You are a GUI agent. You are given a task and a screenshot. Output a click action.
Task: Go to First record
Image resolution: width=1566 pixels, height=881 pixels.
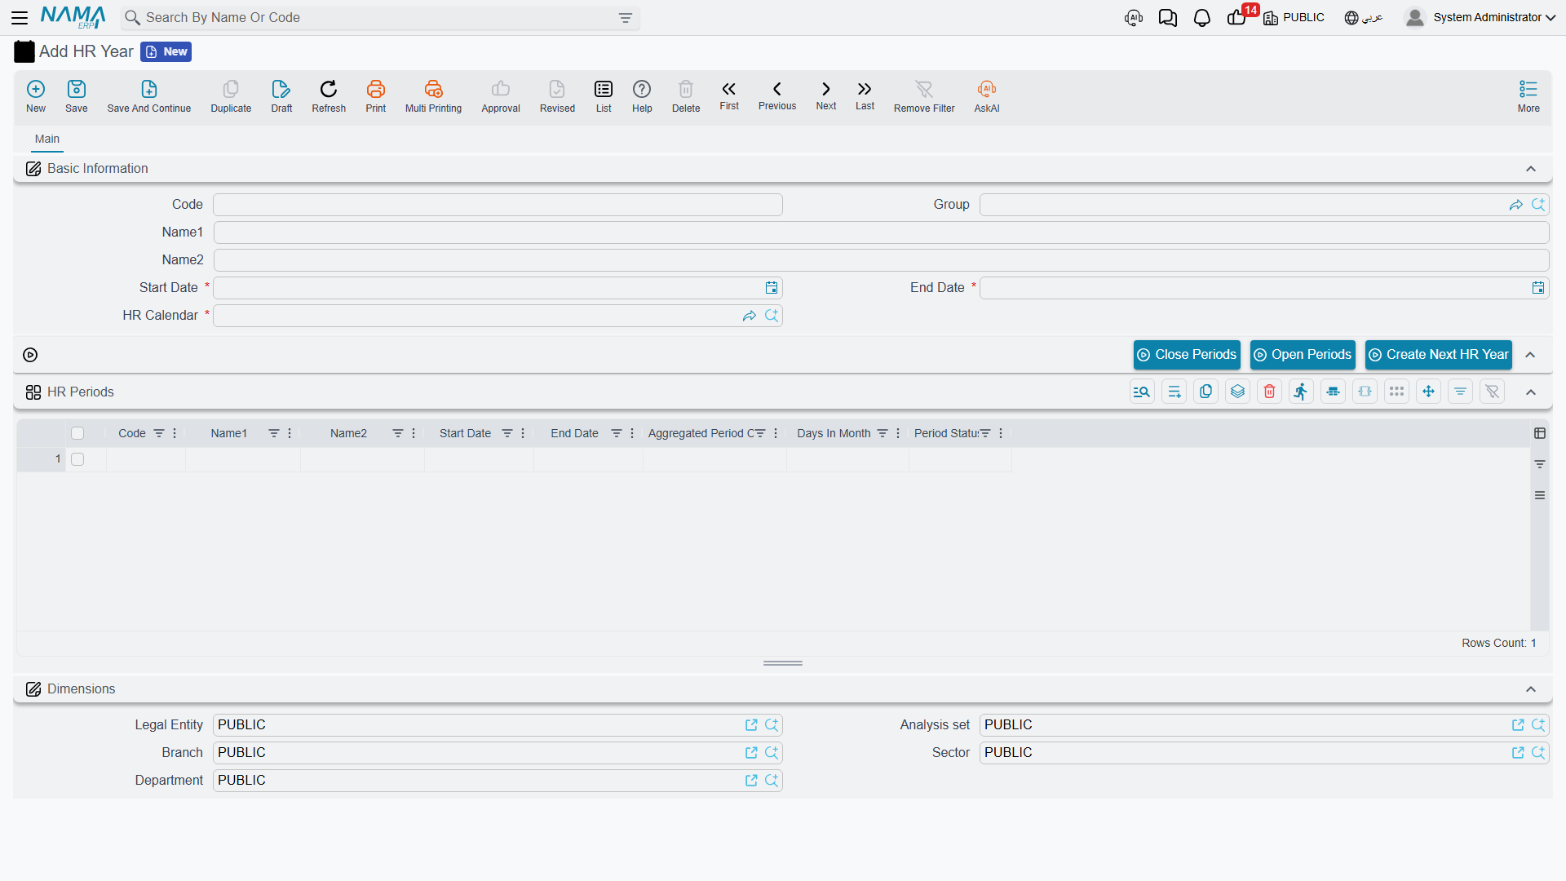(729, 95)
